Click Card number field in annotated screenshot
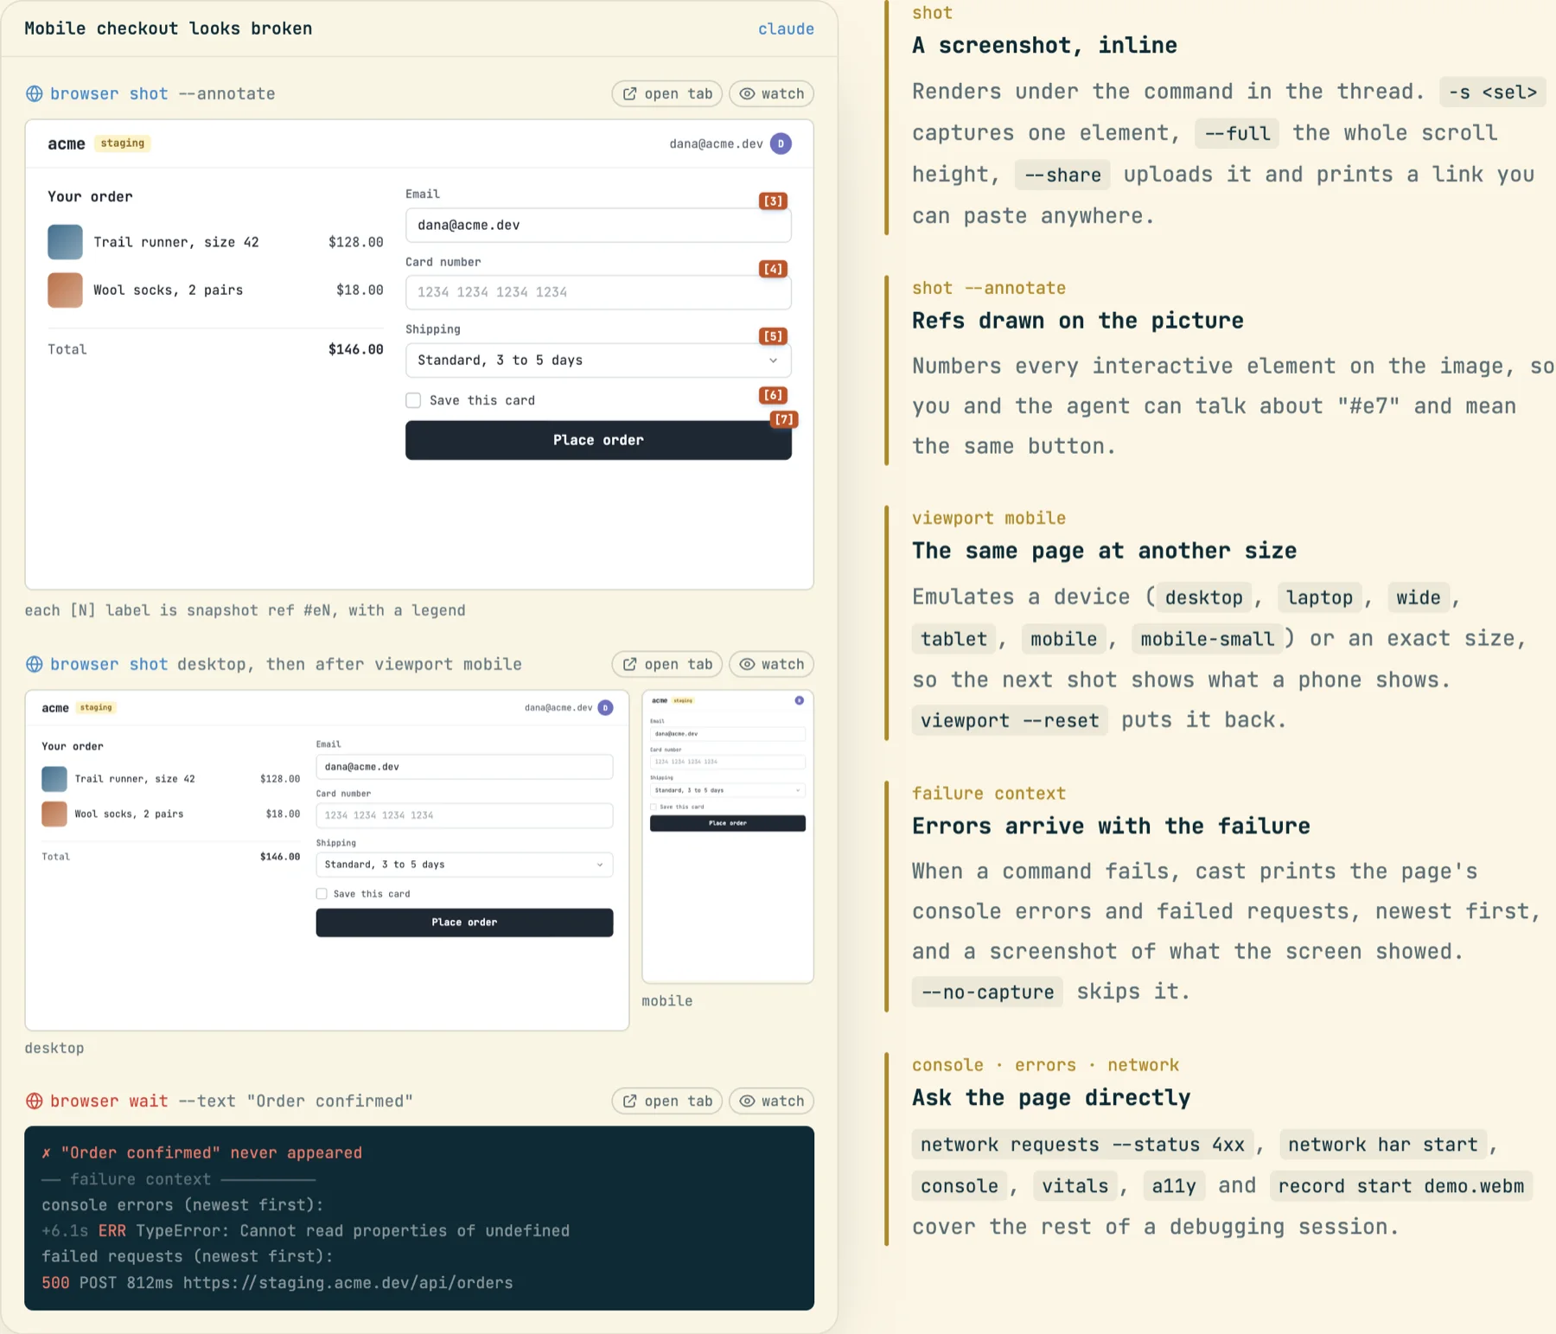The height and width of the screenshot is (1334, 1556). [x=598, y=292]
